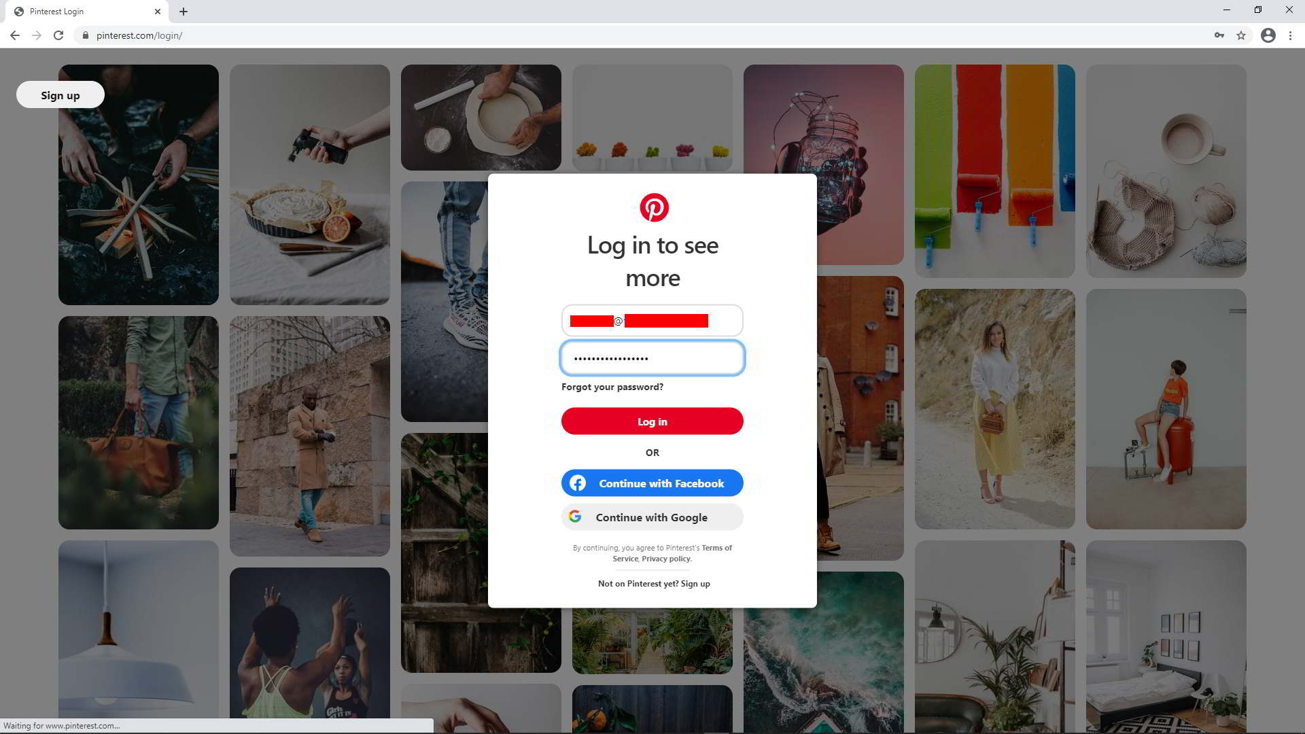Click the browser back navigation arrow
1305x734 pixels.
(x=16, y=35)
